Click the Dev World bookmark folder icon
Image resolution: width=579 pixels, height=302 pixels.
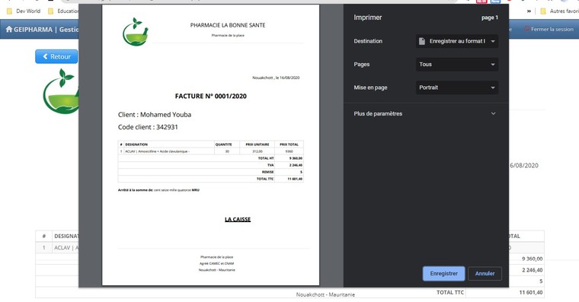pos(9,11)
